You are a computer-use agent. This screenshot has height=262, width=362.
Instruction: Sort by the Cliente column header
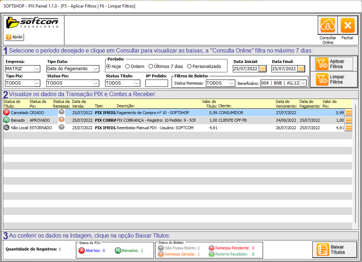pyautogui.click(x=225, y=106)
